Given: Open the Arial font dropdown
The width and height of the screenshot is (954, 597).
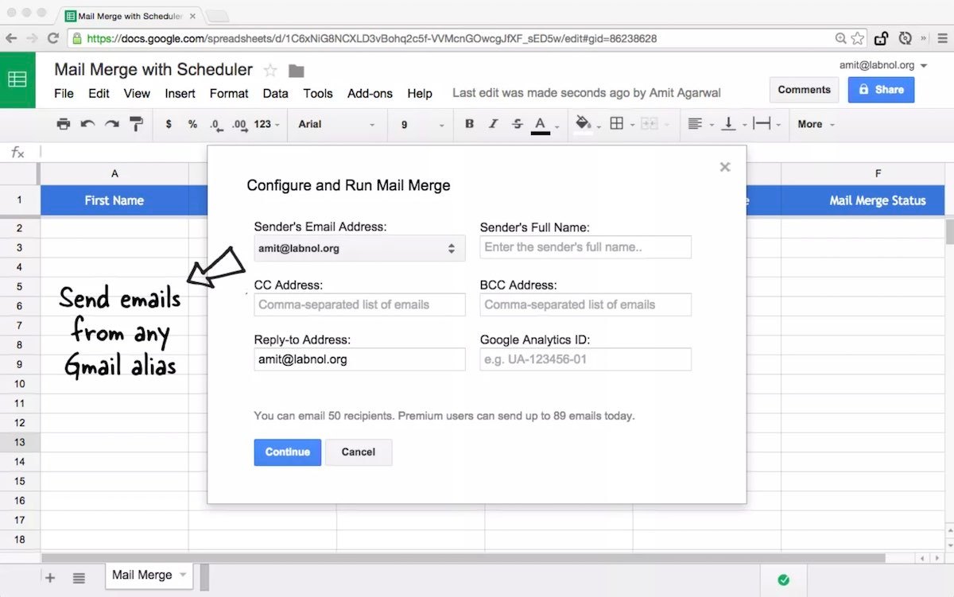Looking at the screenshot, I should click(x=336, y=124).
